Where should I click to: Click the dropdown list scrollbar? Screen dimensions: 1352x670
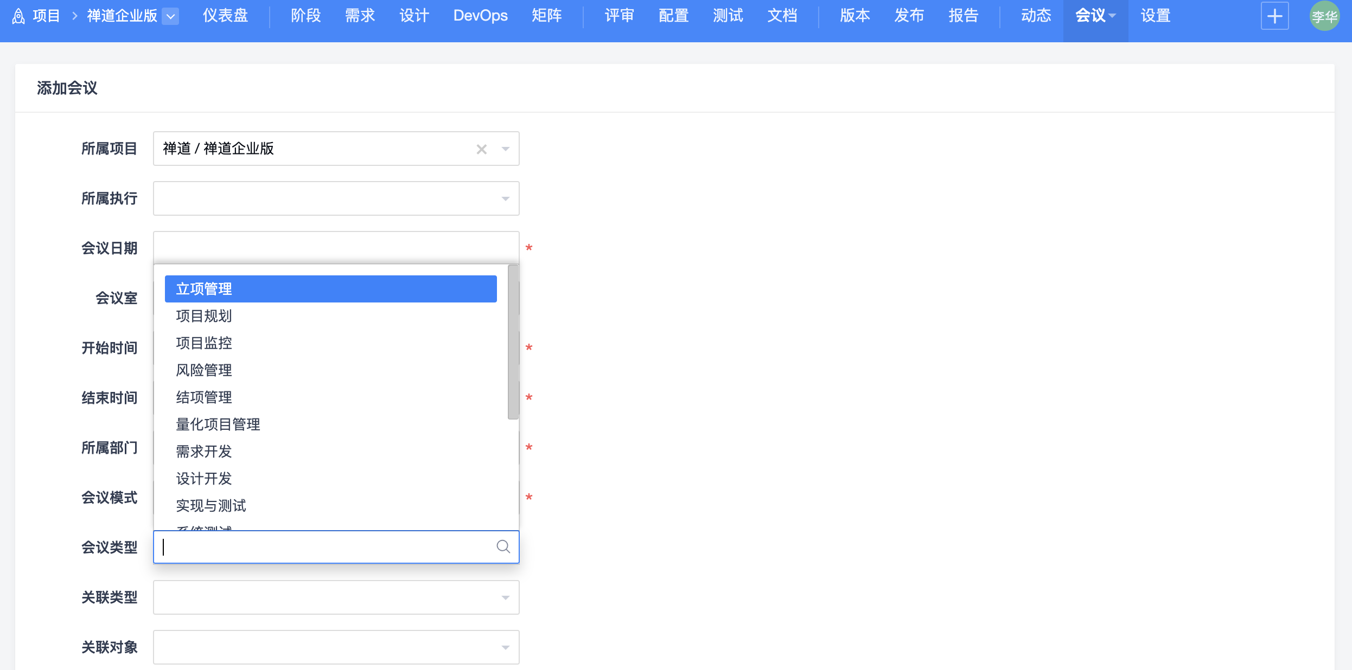coord(513,342)
